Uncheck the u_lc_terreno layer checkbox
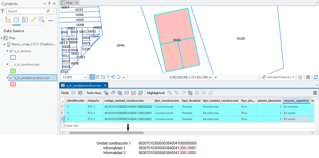The image size is (319, 158). (11, 51)
